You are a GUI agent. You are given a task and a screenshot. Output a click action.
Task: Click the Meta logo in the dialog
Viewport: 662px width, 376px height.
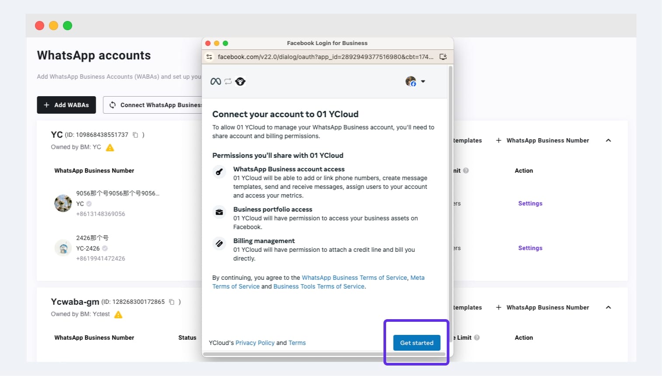tap(216, 81)
